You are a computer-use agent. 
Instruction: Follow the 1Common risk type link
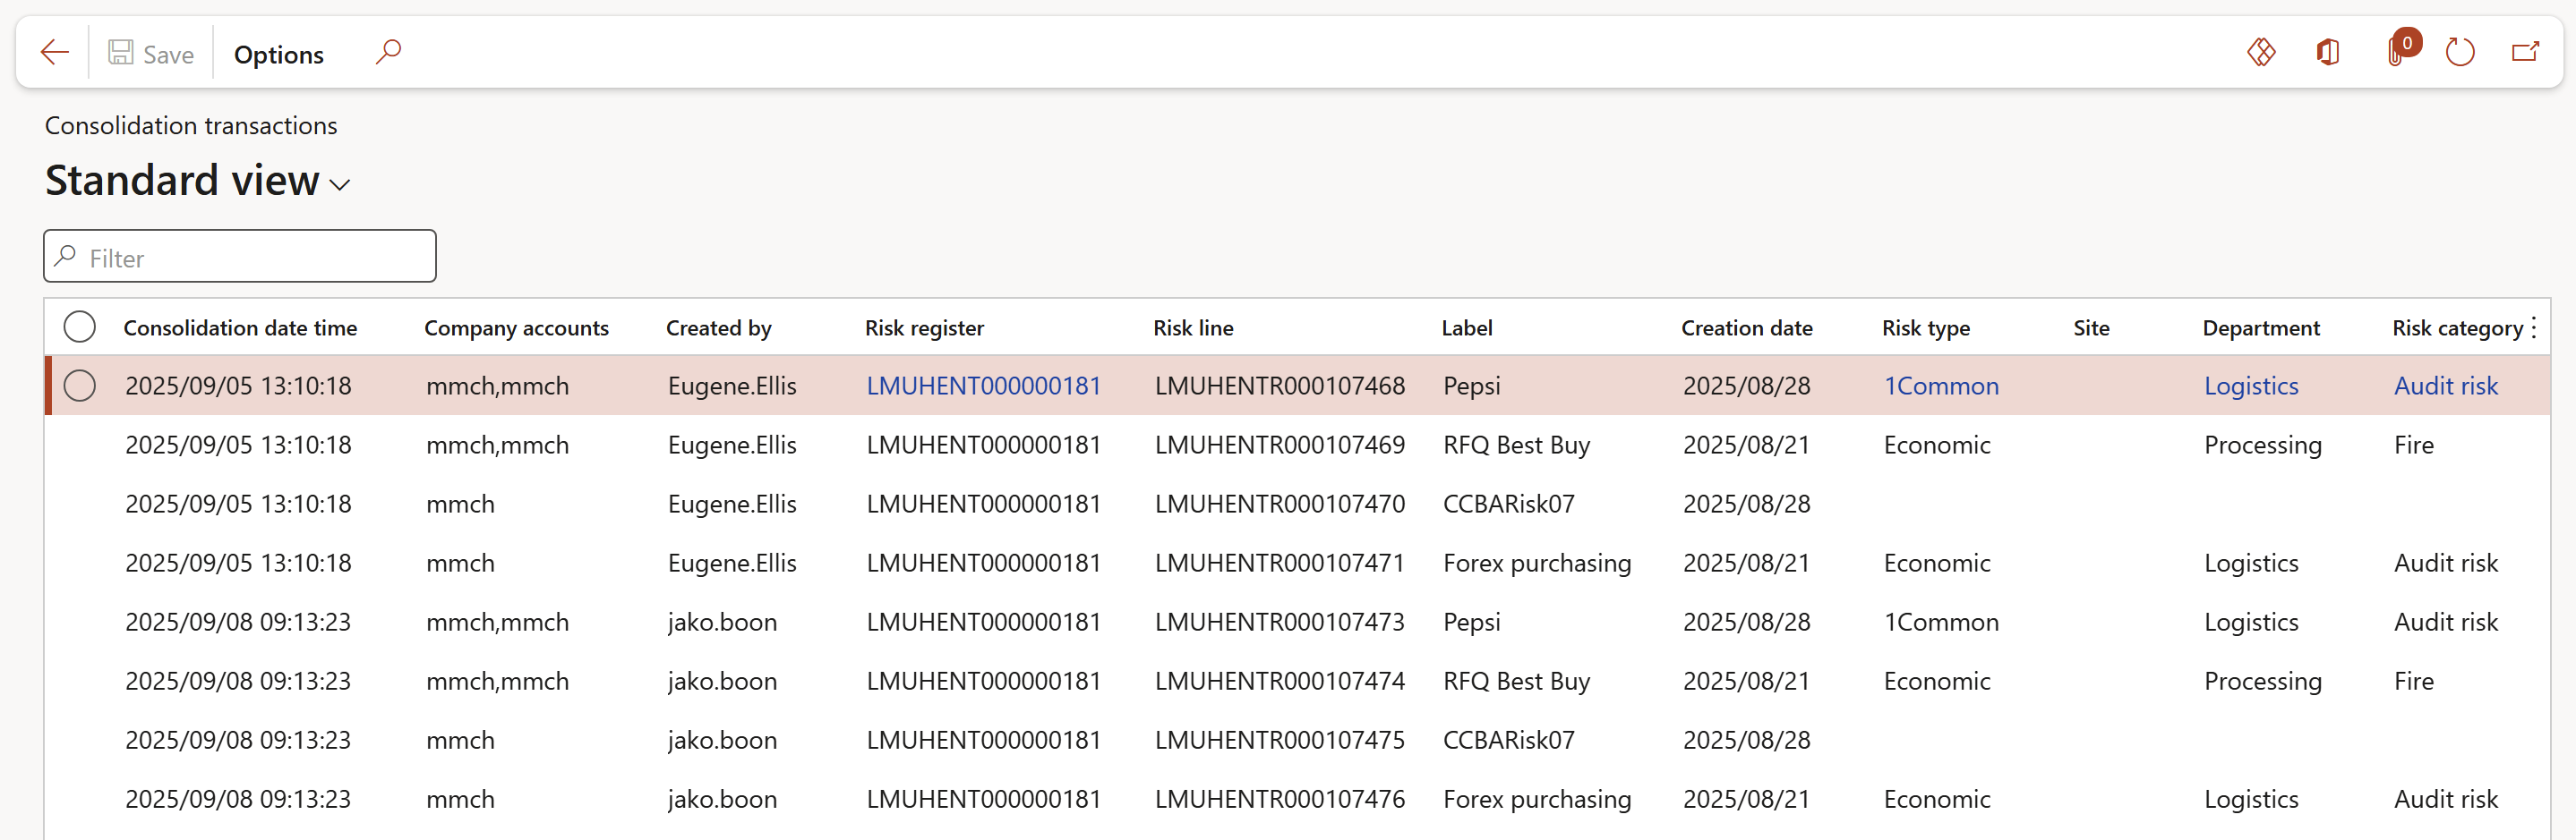click(1940, 386)
